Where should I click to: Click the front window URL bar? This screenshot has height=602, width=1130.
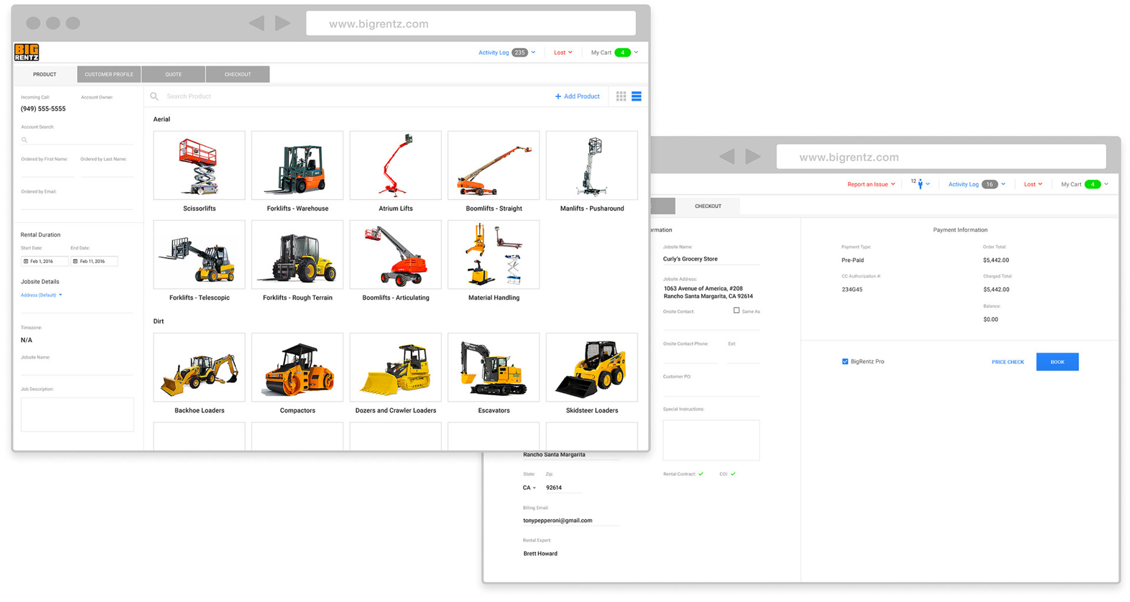click(471, 24)
